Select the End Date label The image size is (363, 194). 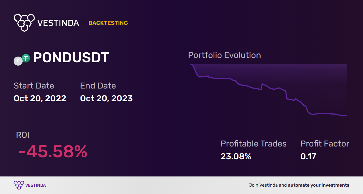pyautogui.click(x=98, y=86)
